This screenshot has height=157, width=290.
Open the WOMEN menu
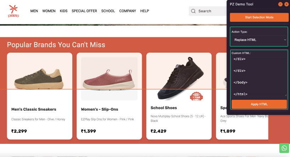pos(49,11)
